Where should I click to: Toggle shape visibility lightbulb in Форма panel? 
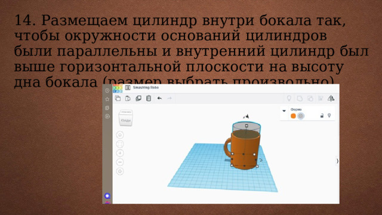click(x=329, y=115)
